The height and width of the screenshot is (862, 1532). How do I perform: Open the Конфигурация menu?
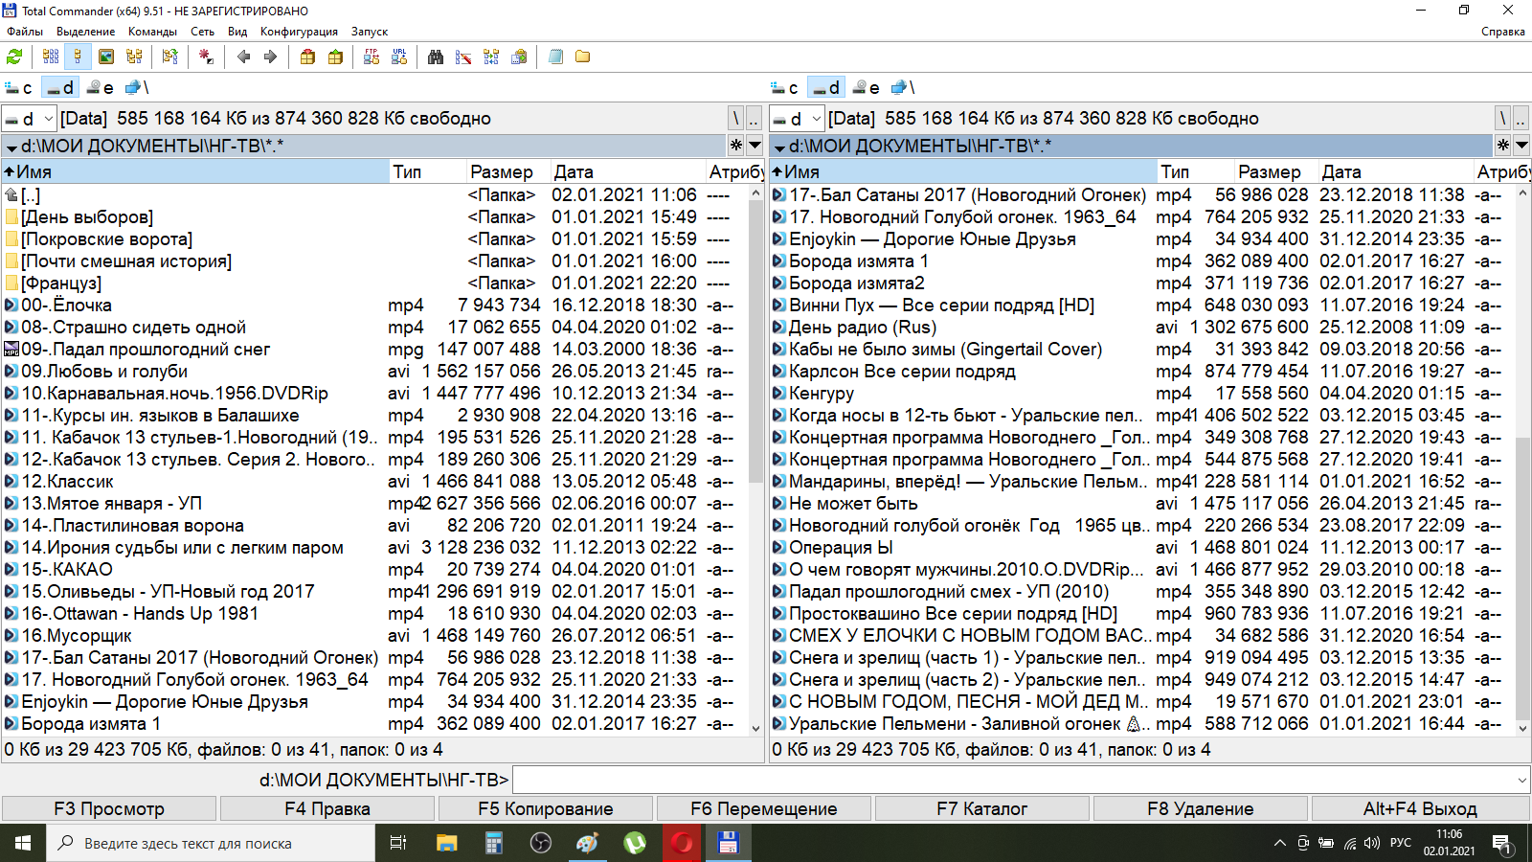click(x=299, y=32)
